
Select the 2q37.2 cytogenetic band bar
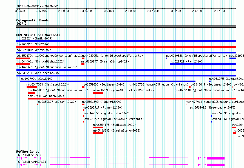(x=126, y=27)
